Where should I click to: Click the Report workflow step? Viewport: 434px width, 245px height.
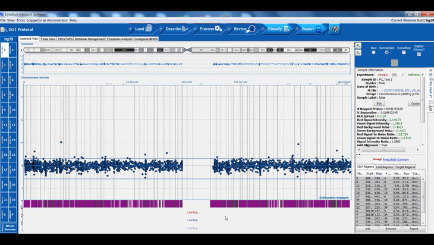(x=312, y=29)
